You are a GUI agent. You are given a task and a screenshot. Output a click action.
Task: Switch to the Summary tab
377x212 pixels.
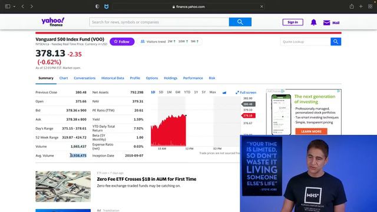46,78
